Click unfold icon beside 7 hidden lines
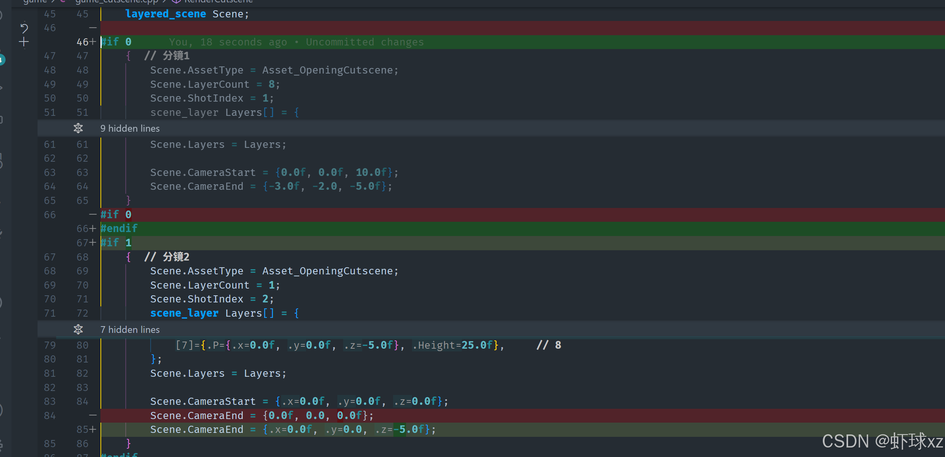945x457 pixels. coord(78,330)
